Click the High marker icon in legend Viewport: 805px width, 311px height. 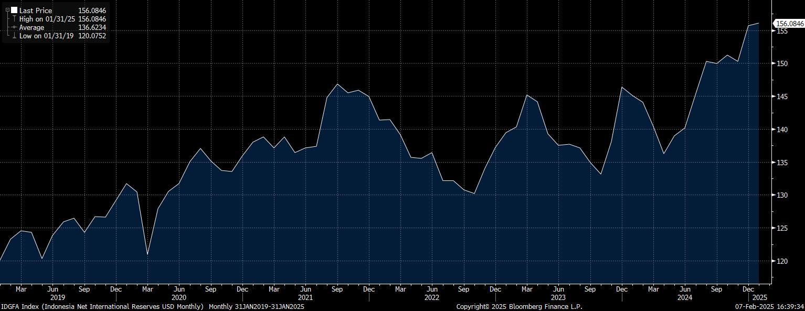[x=14, y=19]
